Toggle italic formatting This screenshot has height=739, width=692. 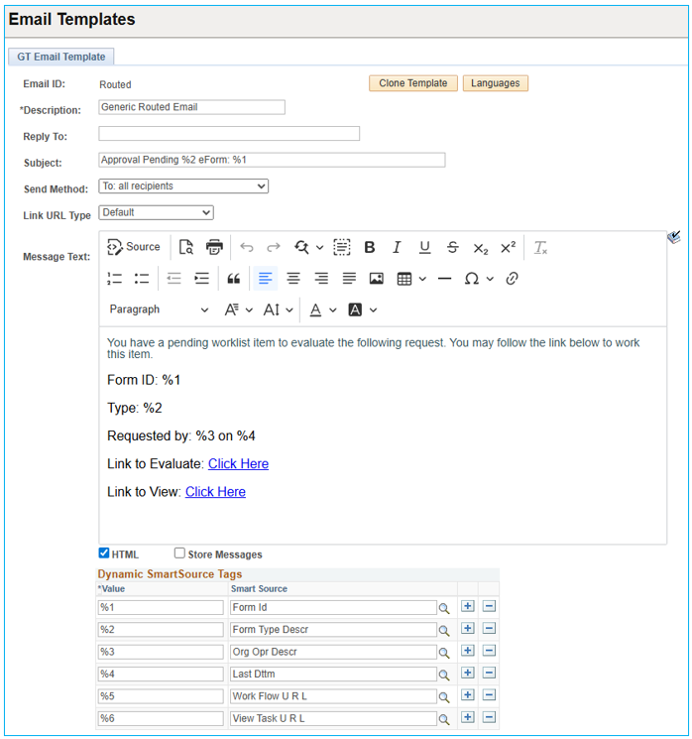coord(398,247)
